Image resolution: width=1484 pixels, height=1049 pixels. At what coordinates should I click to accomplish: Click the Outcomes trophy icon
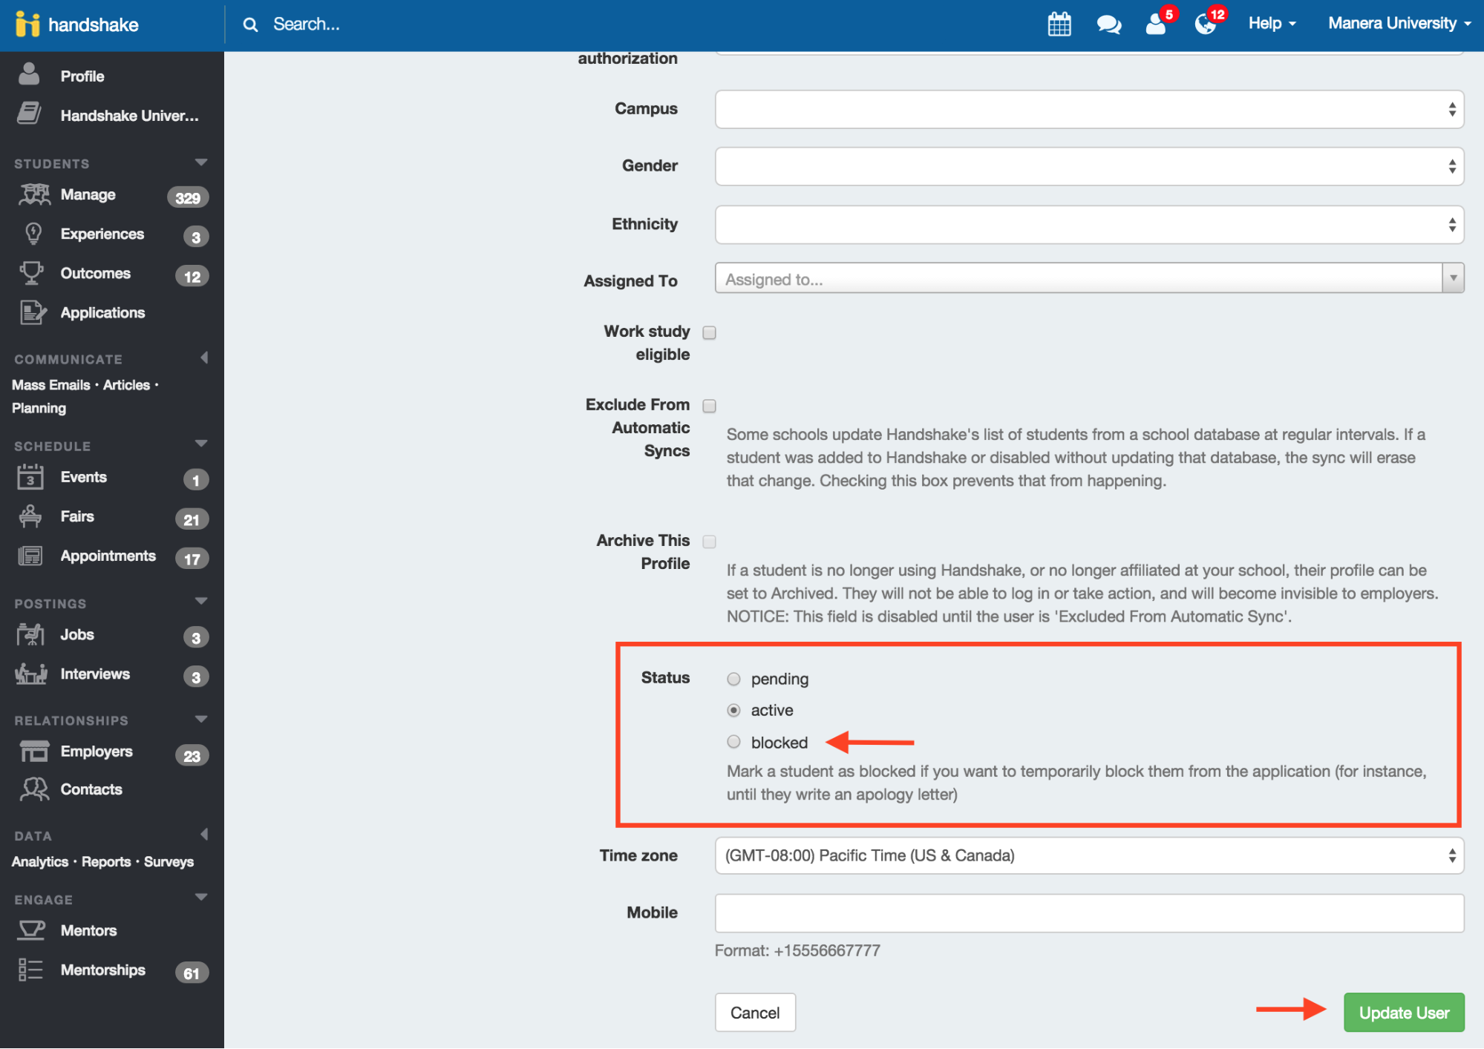31,273
